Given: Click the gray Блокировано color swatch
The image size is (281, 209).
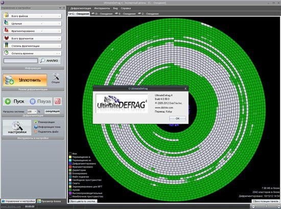Looking at the screenshot, I should pyautogui.click(x=71, y=173).
